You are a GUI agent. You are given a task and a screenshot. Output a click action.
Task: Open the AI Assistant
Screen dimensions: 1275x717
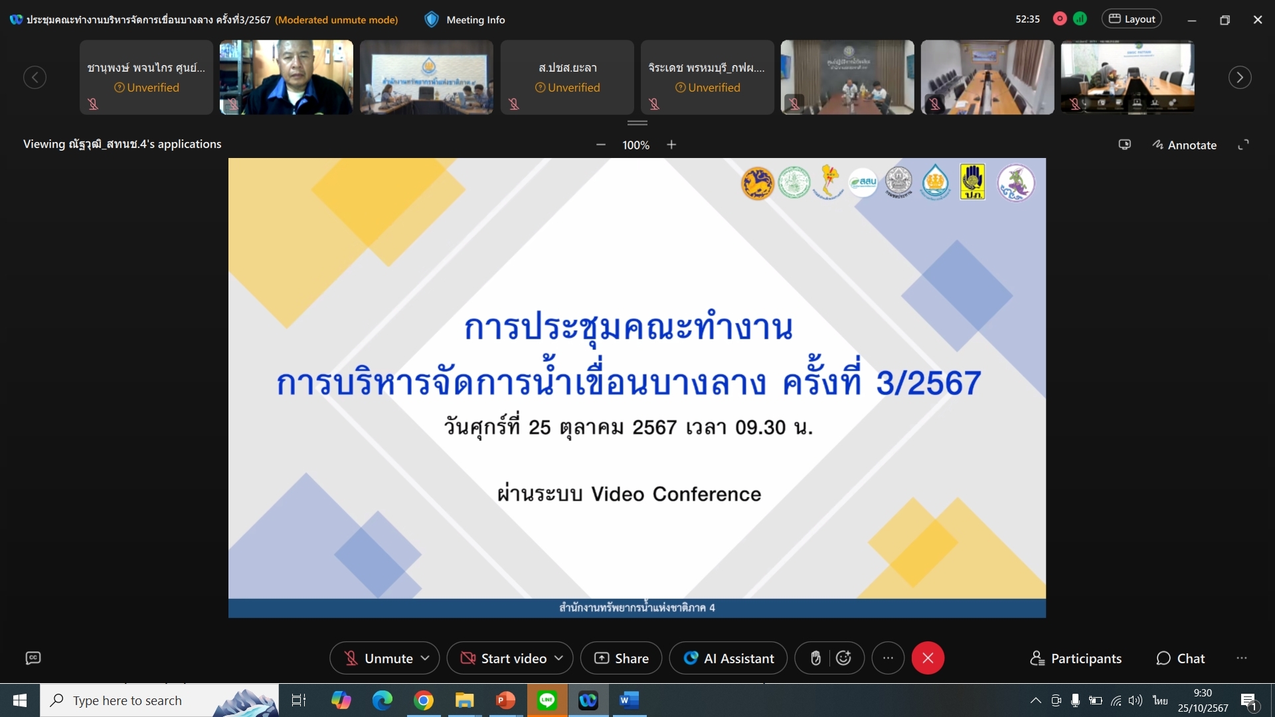point(728,658)
